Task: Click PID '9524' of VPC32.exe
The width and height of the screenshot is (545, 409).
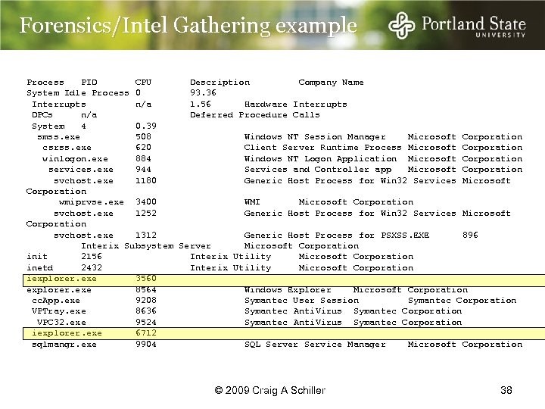Action: [146, 323]
